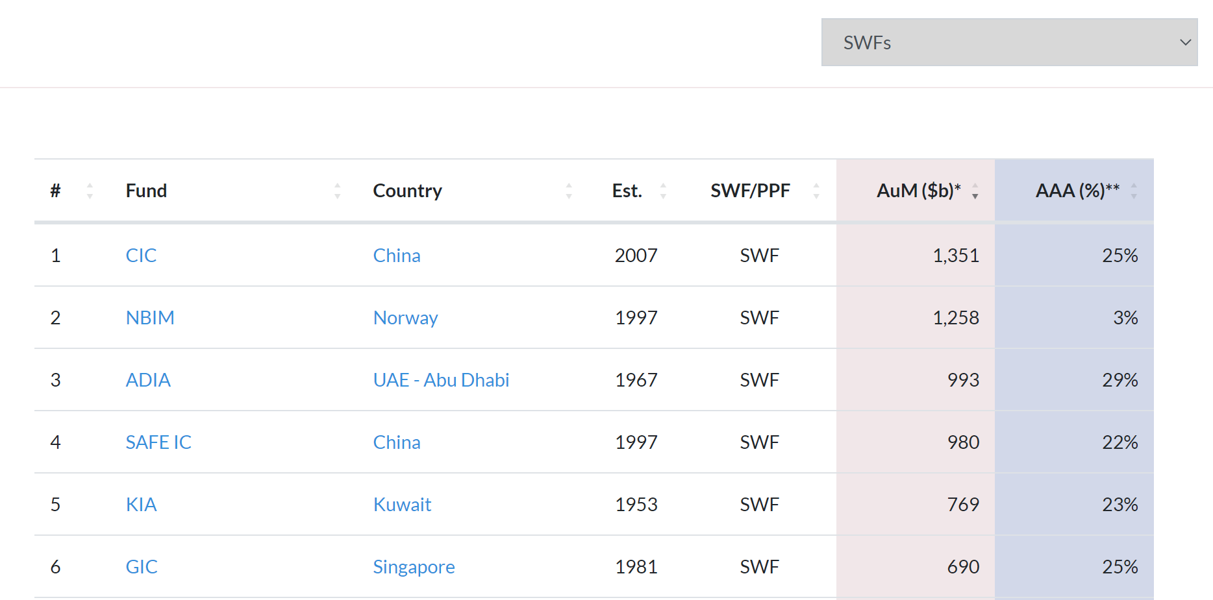Open the Singapore country link
1213x600 pixels.
point(414,566)
